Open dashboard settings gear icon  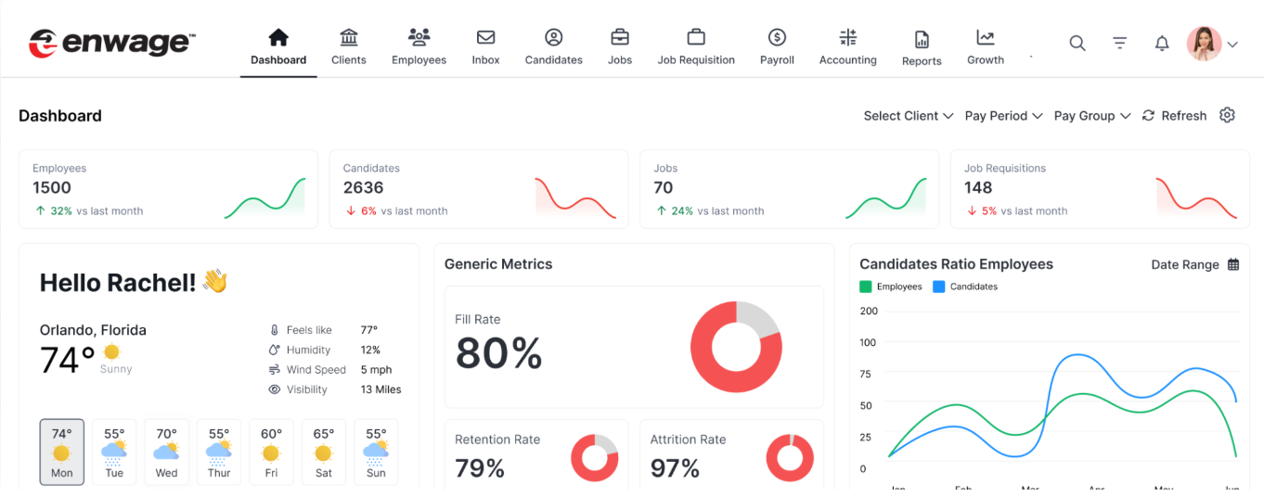[1227, 115]
